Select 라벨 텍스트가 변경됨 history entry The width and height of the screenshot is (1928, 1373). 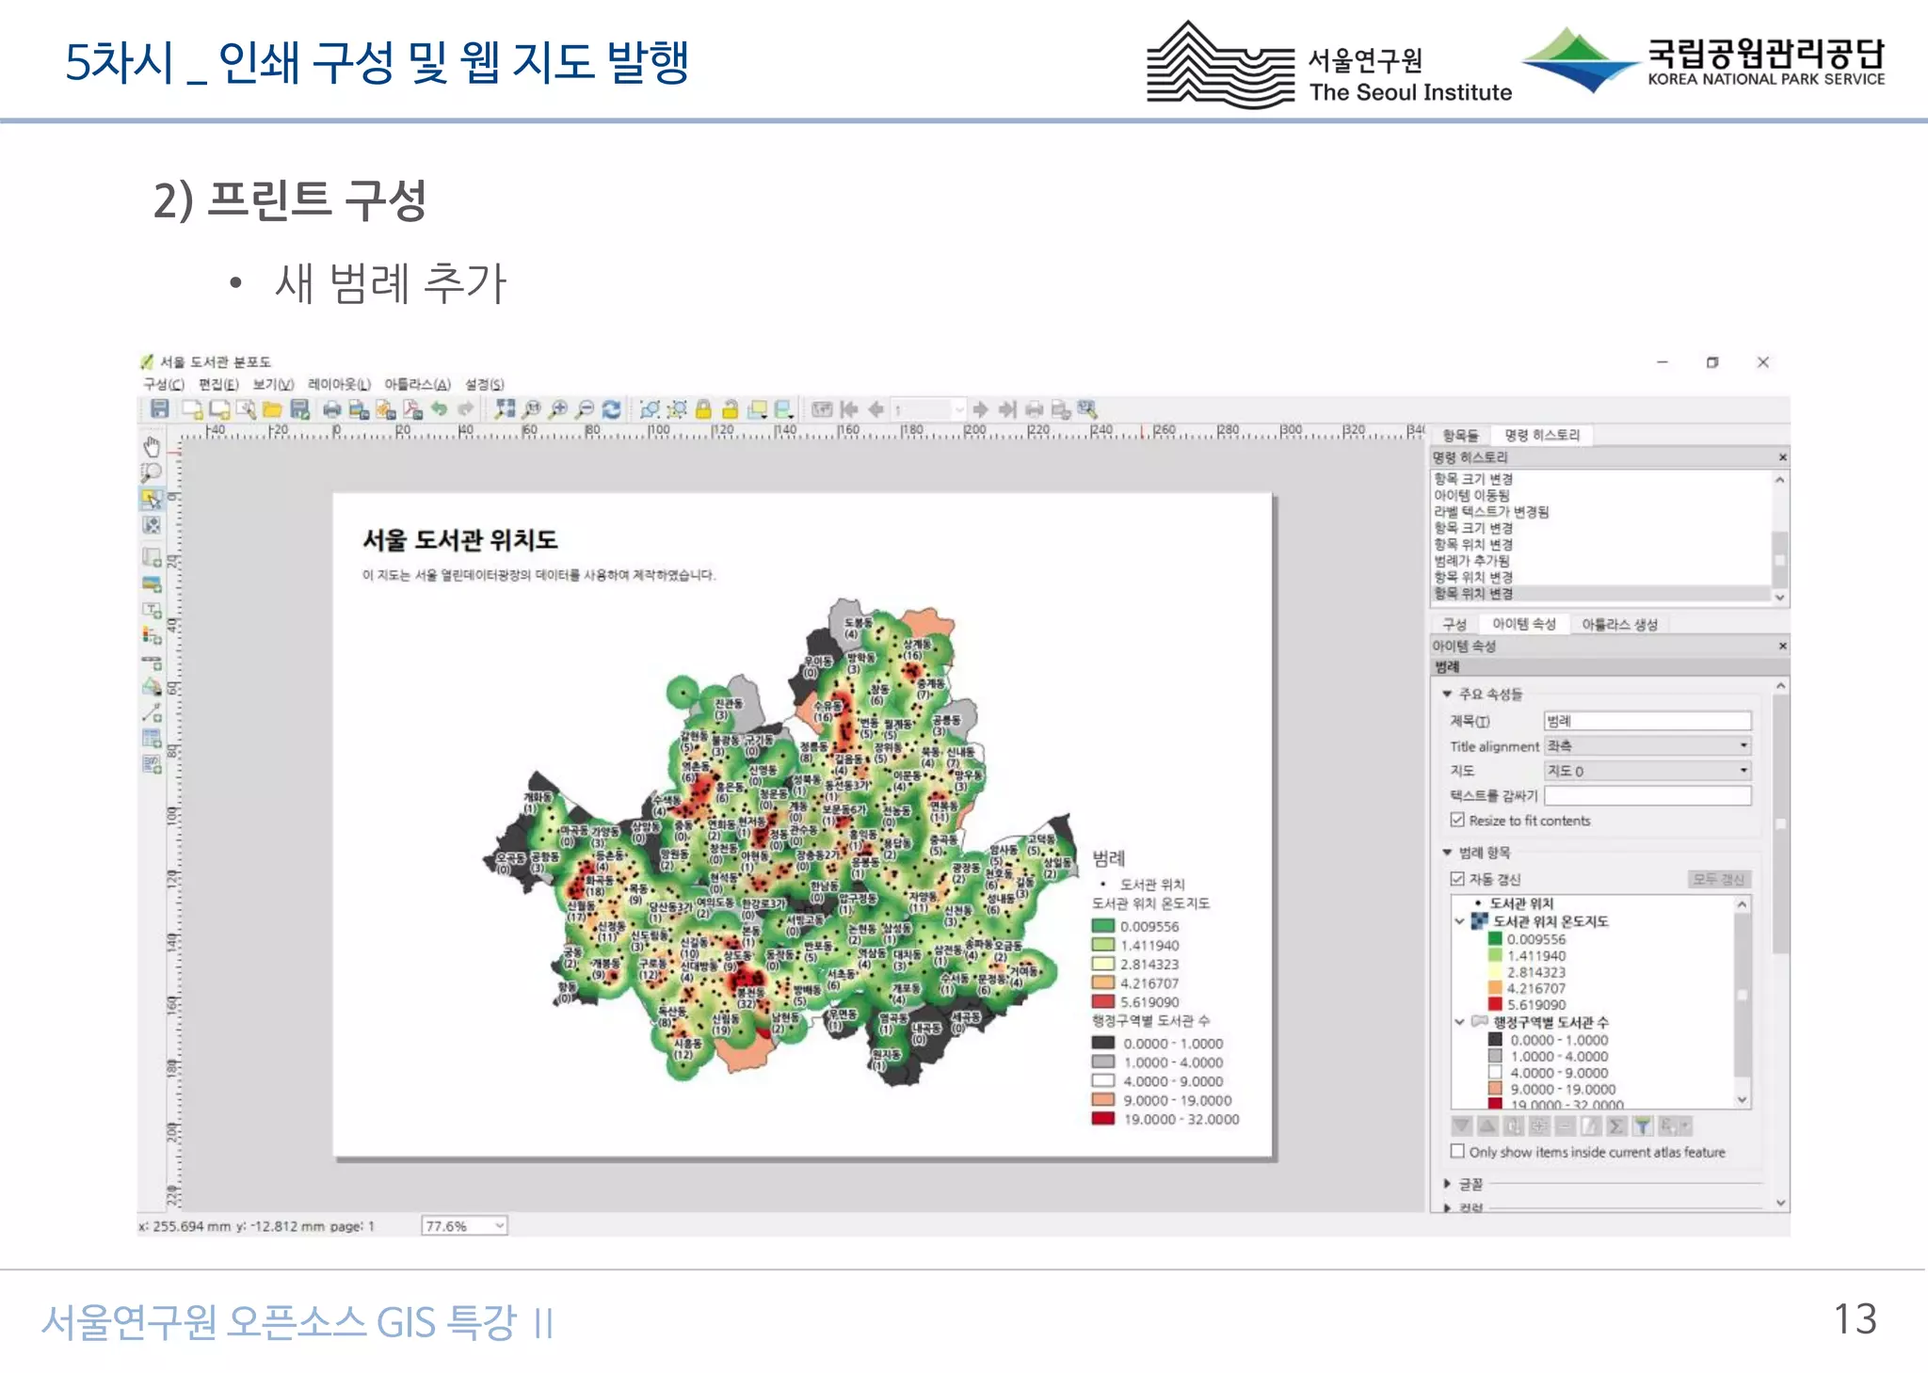1491,511
